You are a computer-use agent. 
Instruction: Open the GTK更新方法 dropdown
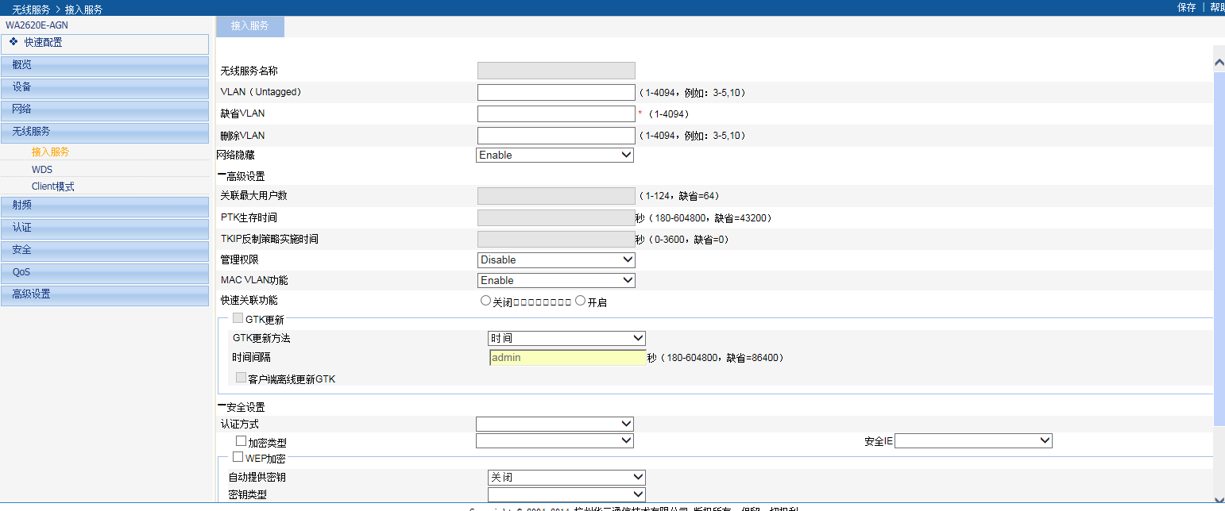coord(566,339)
